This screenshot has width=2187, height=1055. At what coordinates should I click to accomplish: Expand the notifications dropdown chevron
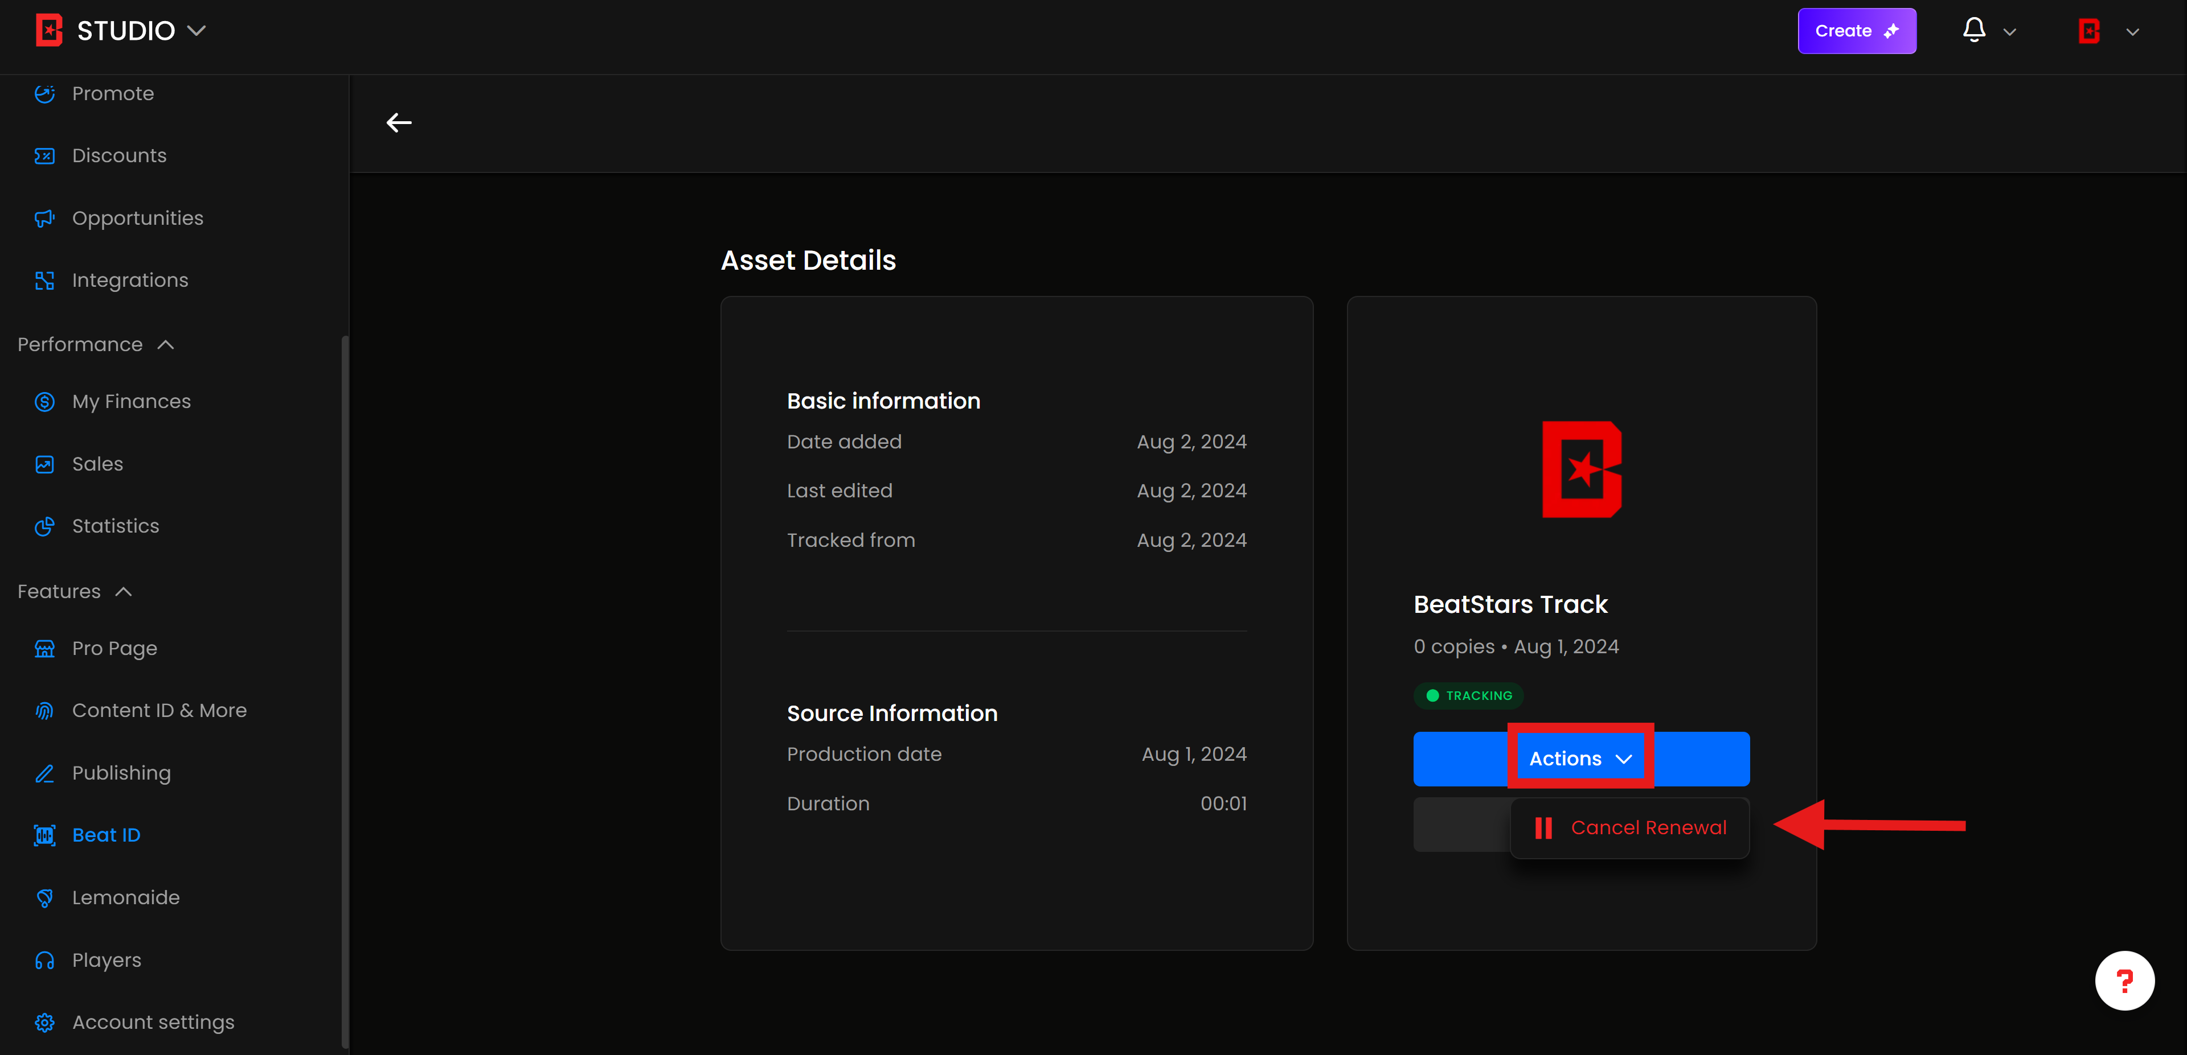(2009, 32)
